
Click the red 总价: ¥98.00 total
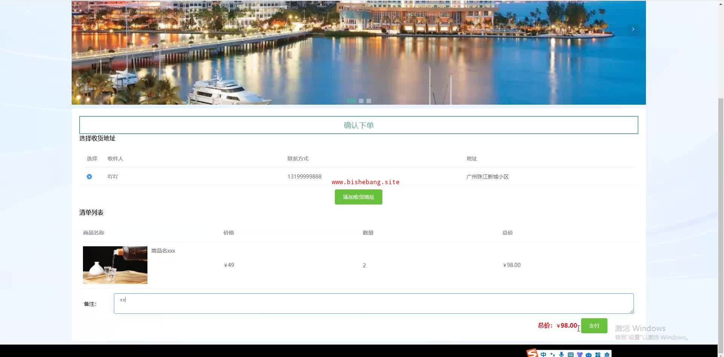(557, 325)
